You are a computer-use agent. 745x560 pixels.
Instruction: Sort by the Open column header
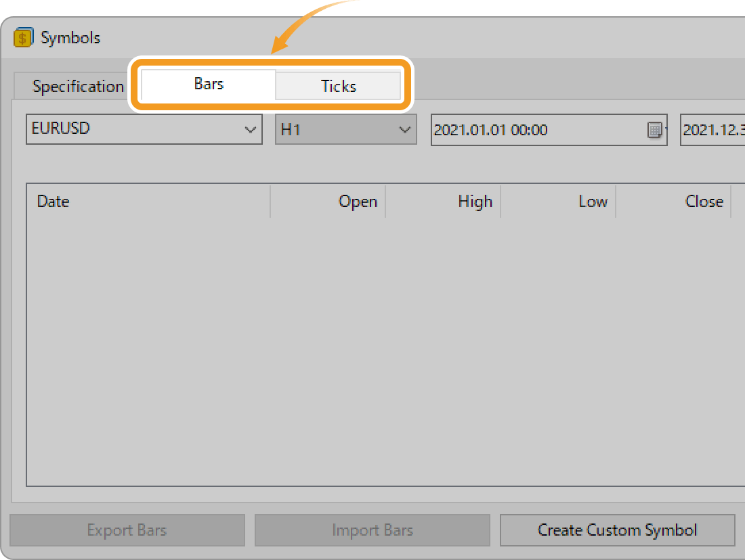point(328,202)
